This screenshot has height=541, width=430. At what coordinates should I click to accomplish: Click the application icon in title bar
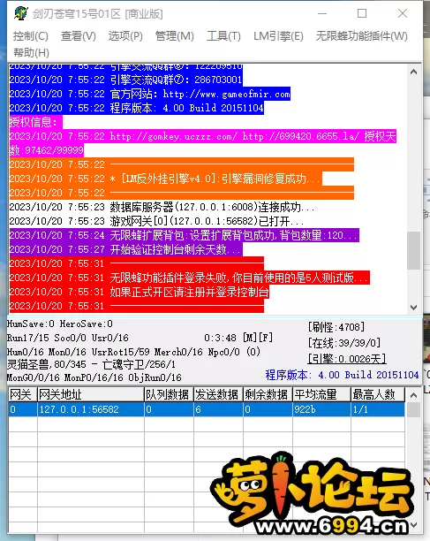tap(20, 13)
